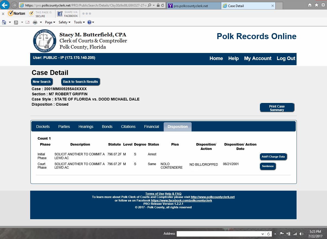The width and height of the screenshot is (327, 239).
Task: Print page using printer icon
Action: [x=35, y=22]
